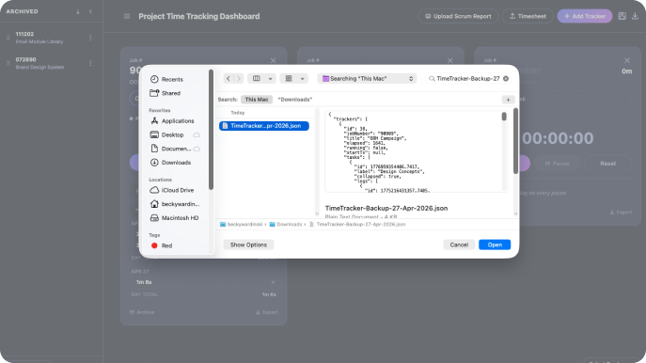Switch to the column view icon
646x363 pixels.
pos(257,78)
